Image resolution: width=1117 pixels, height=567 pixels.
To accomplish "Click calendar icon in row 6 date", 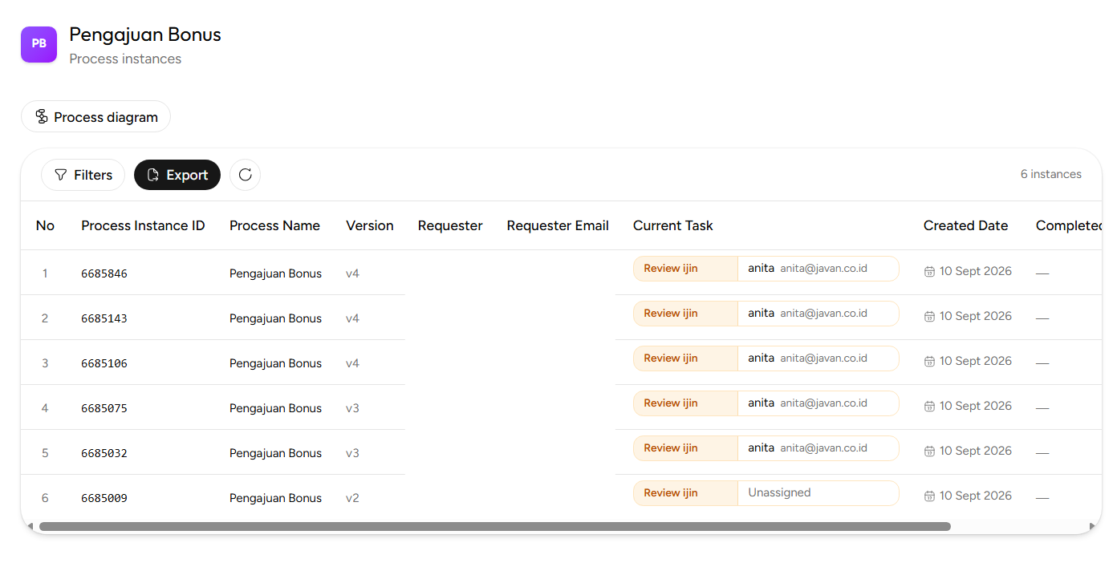I will pyautogui.click(x=929, y=496).
